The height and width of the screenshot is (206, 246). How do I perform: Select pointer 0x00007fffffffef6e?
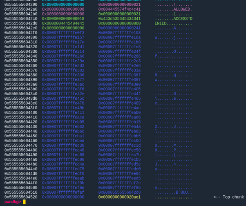tap(63, 188)
